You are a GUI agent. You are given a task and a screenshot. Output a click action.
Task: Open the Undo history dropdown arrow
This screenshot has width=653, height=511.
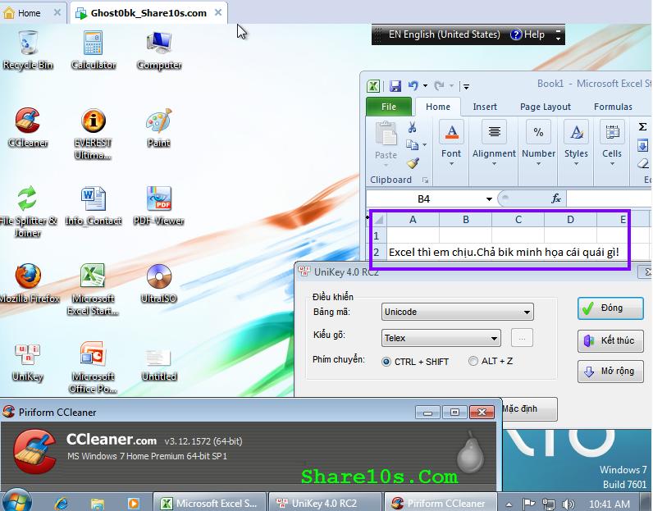[425, 86]
